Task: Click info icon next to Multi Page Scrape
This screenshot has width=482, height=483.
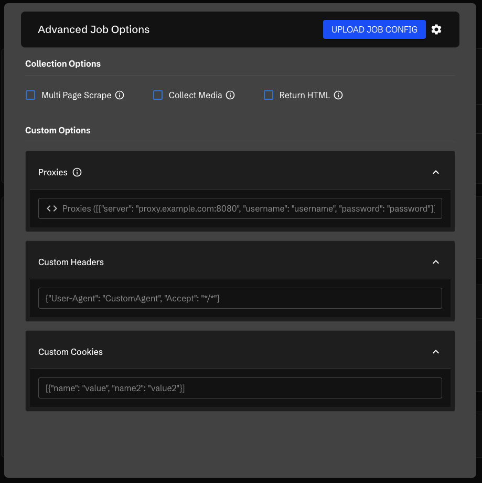Action: [120, 95]
